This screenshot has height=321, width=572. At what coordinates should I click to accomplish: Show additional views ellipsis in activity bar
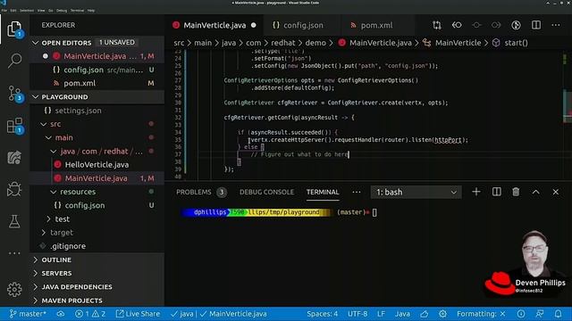tap(14, 253)
